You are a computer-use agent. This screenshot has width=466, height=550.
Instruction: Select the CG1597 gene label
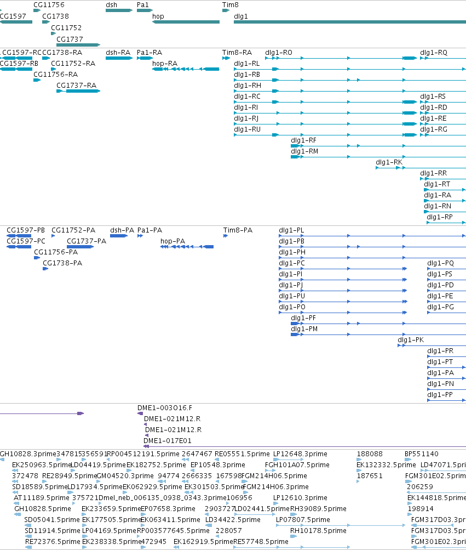(13, 16)
